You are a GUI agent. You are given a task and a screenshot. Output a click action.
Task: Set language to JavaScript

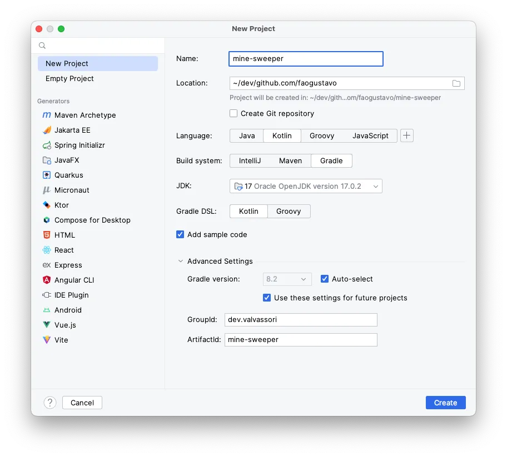[x=370, y=135]
